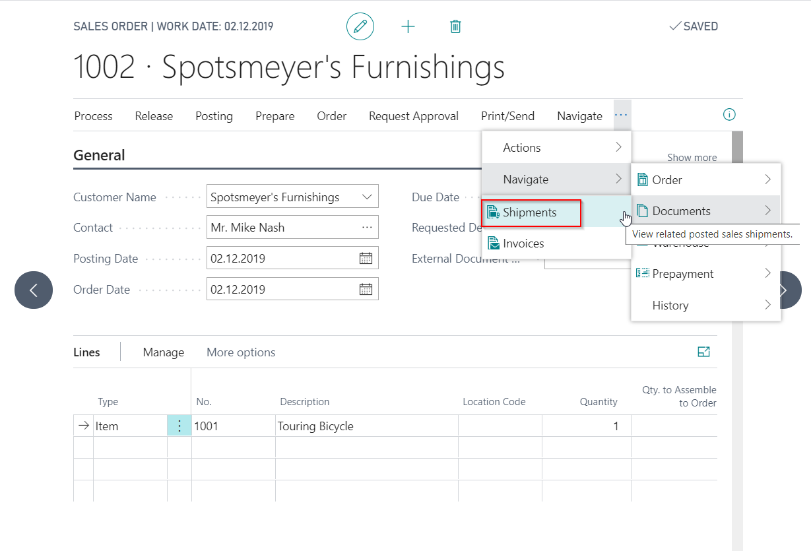Click the Posting Date field

coord(292,259)
